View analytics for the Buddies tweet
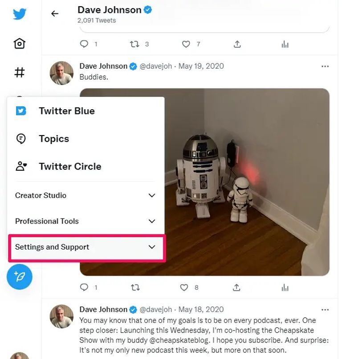Screen dimensions: 342x359 (285, 288)
